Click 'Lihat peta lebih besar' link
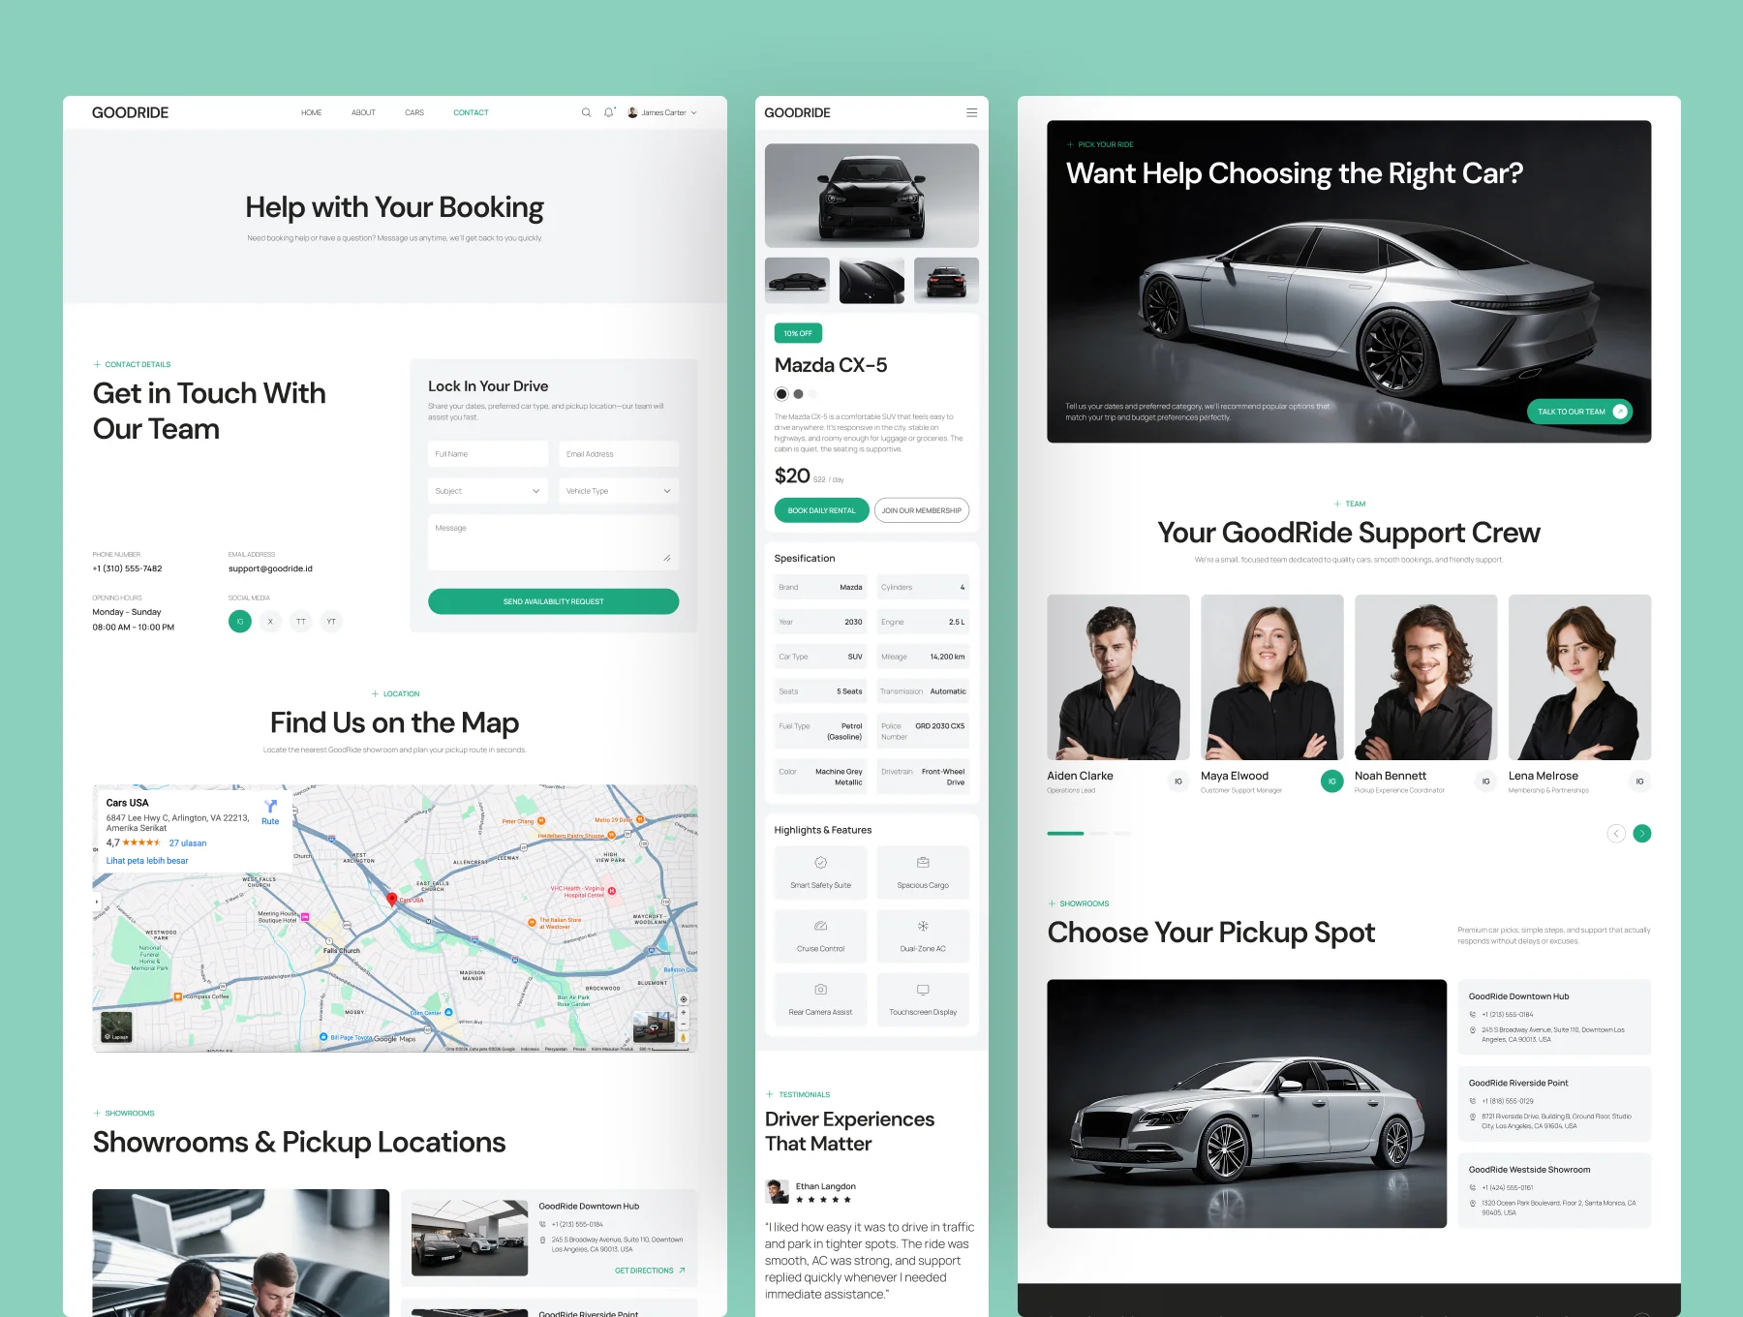 [x=147, y=861]
